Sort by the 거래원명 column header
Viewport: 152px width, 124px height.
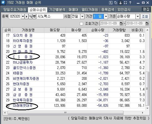(x=28, y=30)
